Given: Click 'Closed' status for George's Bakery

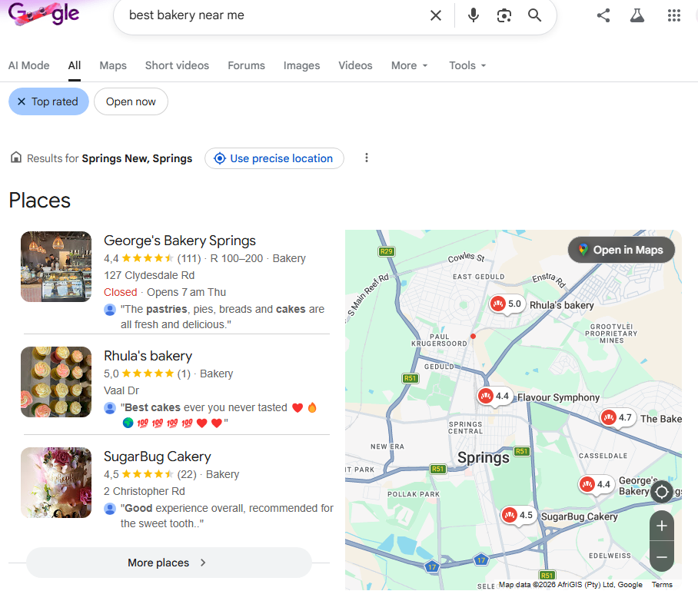Looking at the screenshot, I should pos(120,292).
